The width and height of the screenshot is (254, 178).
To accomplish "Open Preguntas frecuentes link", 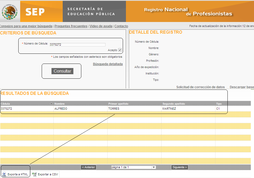I will click(71, 26).
